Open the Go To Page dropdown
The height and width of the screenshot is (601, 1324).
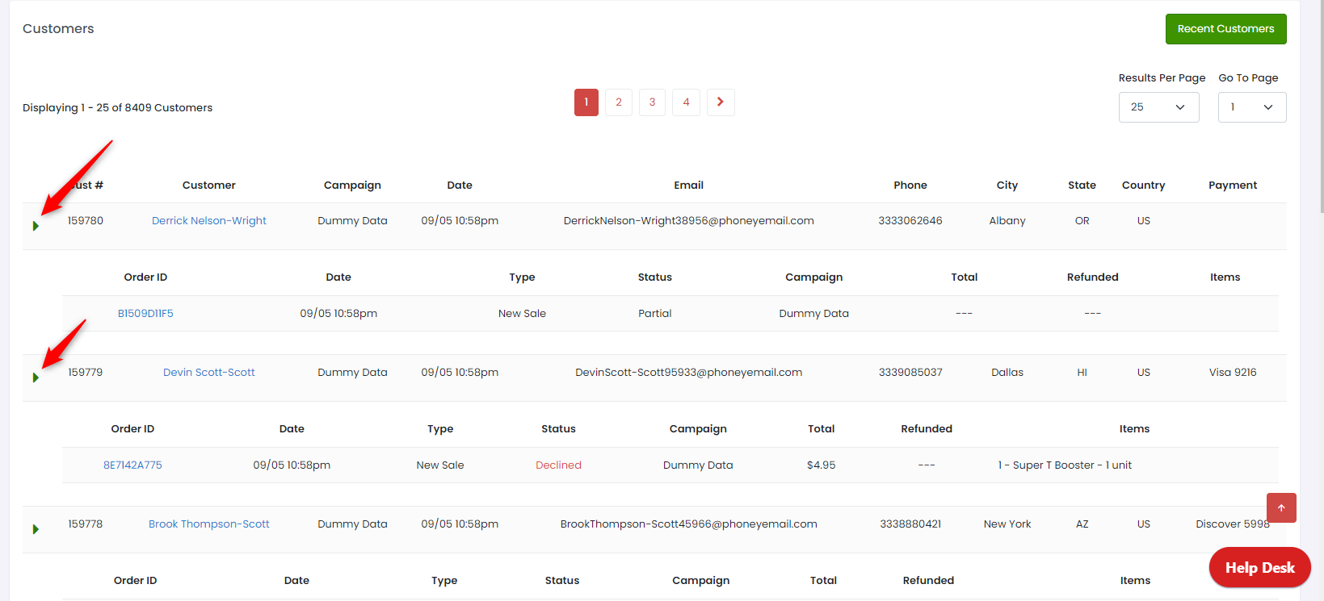(x=1251, y=107)
